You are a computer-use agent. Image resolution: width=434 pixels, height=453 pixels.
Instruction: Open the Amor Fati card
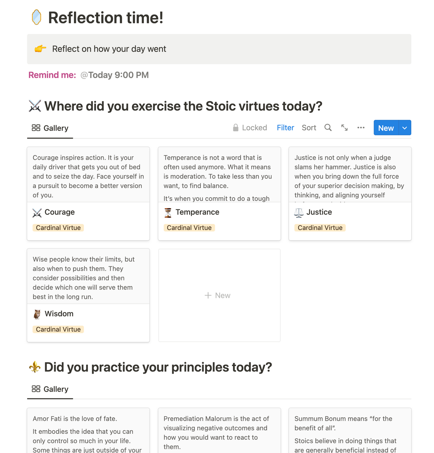point(88,431)
